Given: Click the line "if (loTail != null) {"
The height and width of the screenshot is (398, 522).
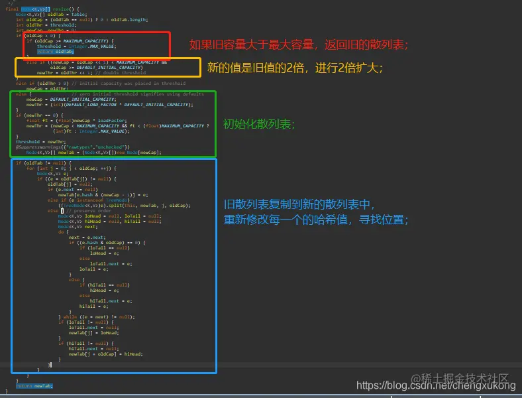Looking at the screenshot, I should coord(86,322).
